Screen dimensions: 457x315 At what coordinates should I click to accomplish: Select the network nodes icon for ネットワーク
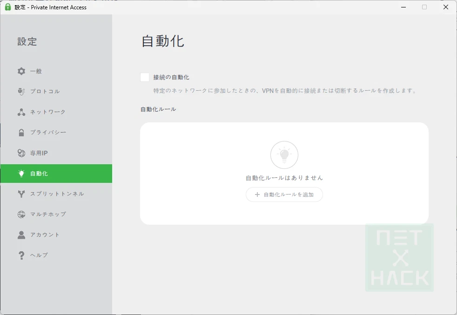pyautogui.click(x=21, y=112)
